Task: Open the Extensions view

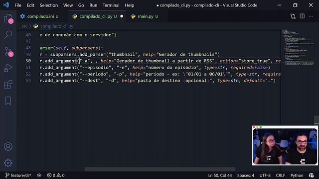Action: 8,84
